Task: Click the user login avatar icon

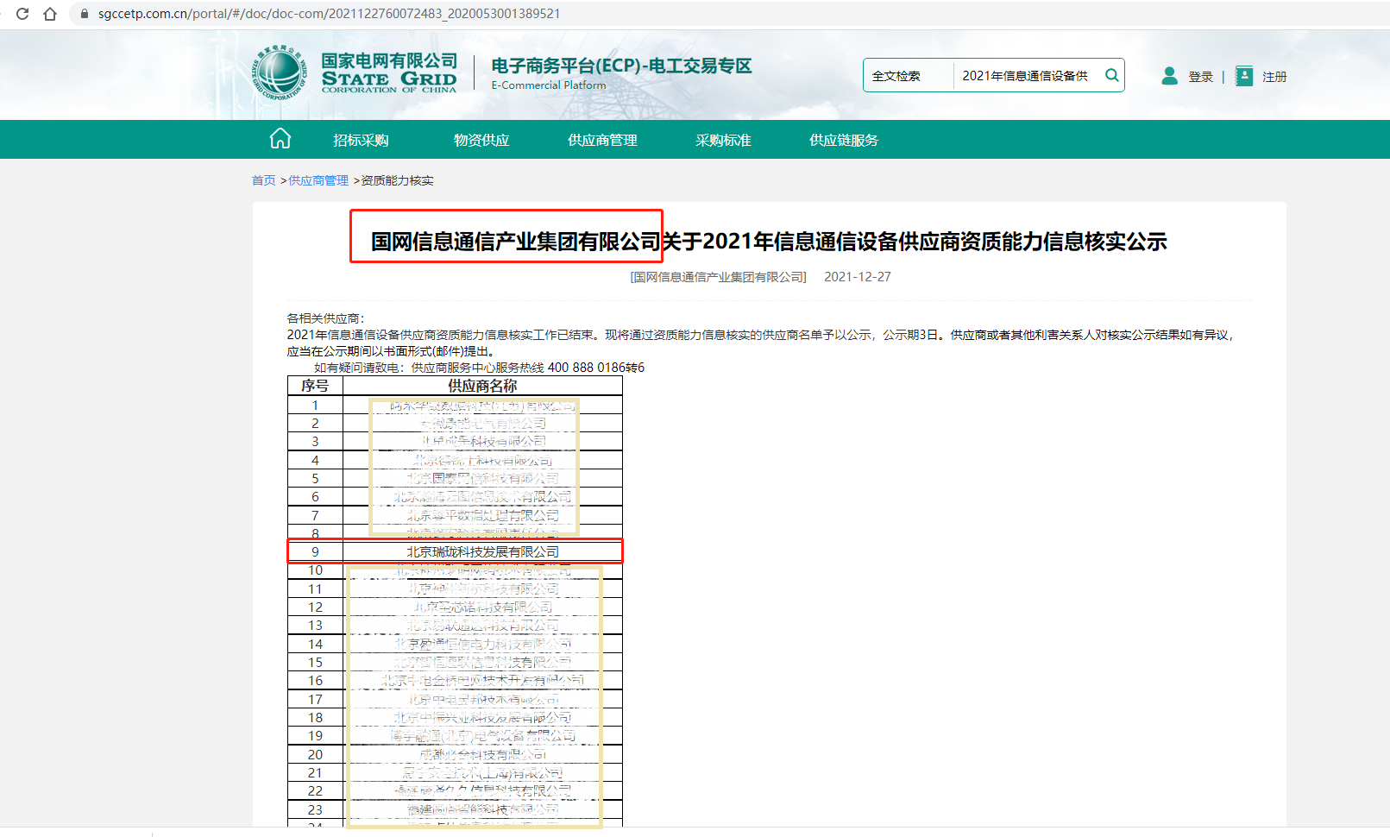Action: 1169,76
